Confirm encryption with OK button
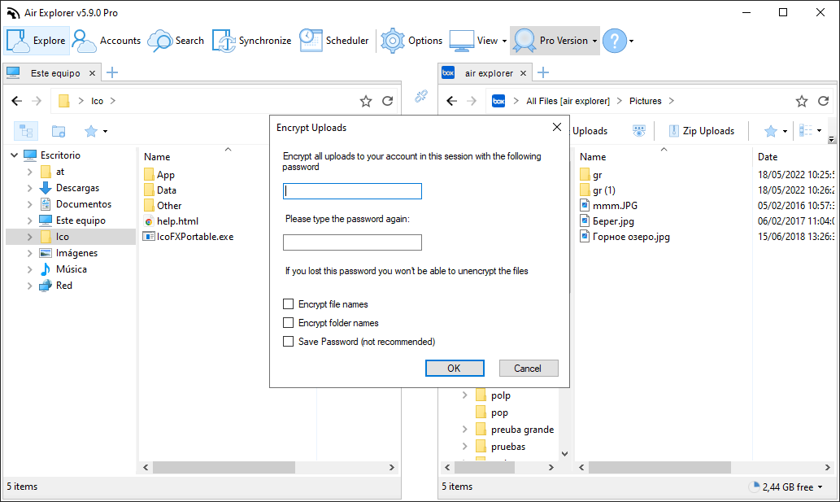The width and height of the screenshot is (840, 502). 455,368
